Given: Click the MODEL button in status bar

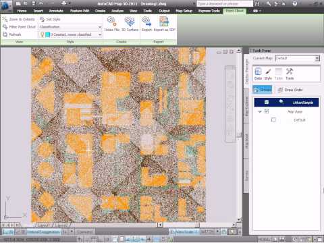Looking at the screenshot, I should pos(265,240).
